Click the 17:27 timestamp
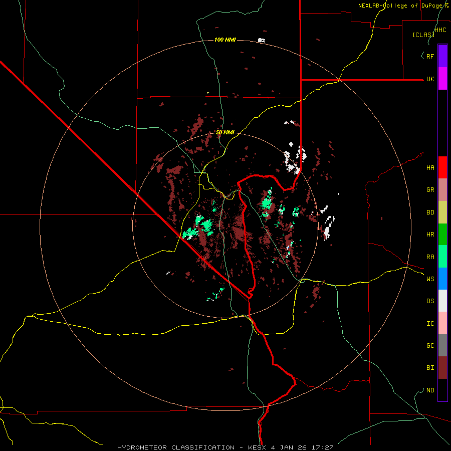 click(323, 447)
